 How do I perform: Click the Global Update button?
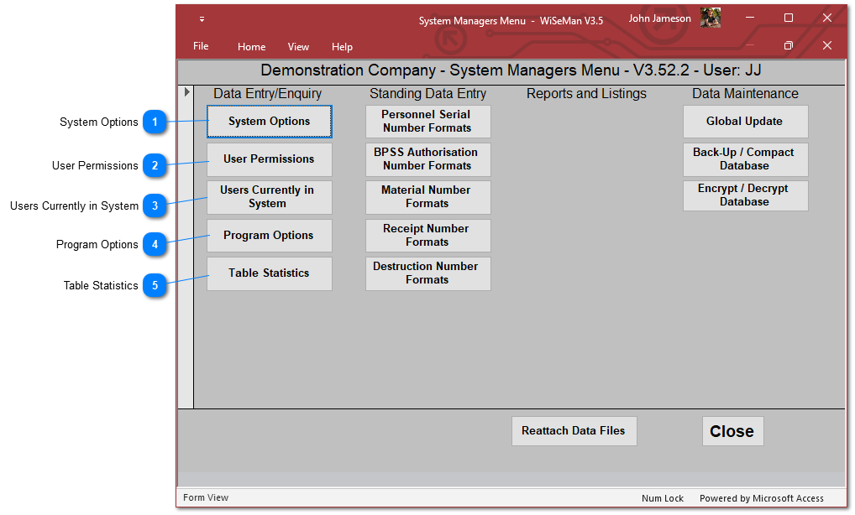pyautogui.click(x=745, y=122)
